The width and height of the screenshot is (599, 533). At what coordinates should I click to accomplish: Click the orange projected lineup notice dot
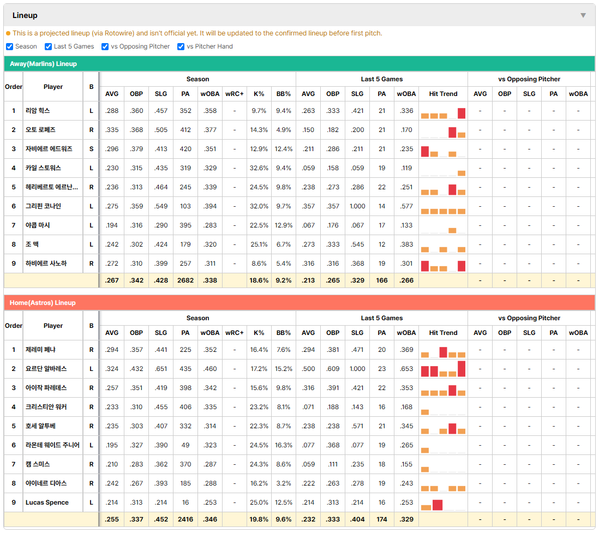click(x=8, y=33)
